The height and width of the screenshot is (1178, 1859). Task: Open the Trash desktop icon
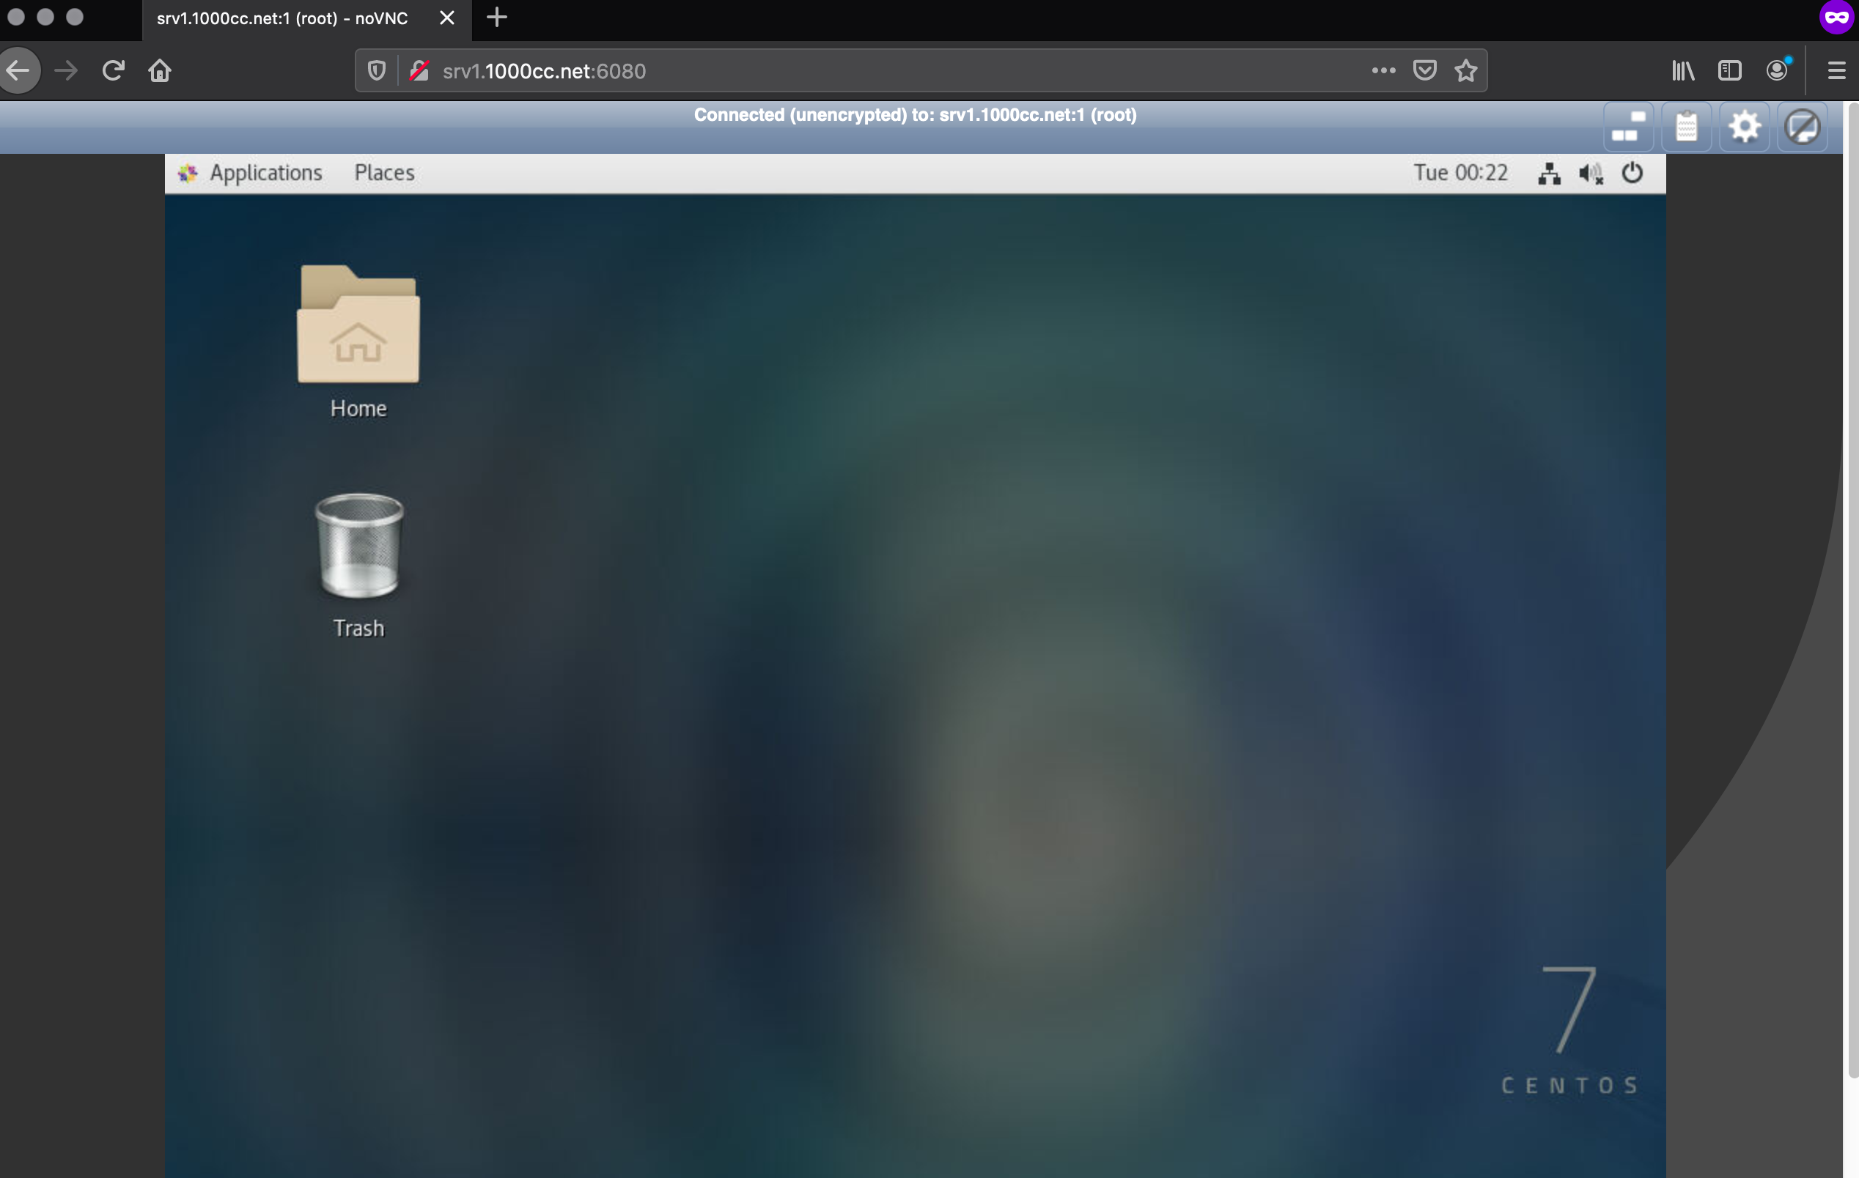tap(358, 566)
